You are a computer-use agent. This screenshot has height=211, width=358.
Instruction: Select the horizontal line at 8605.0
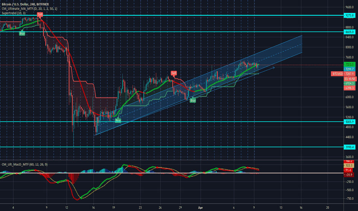(x=172, y=32)
